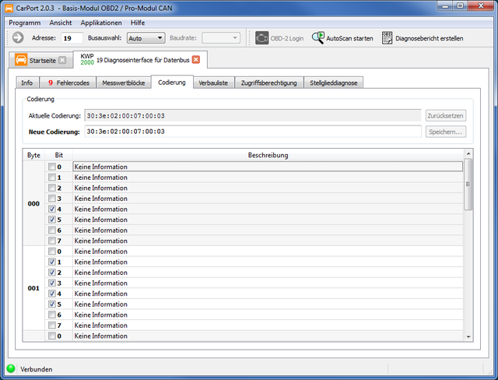The height and width of the screenshot is (380, 498).
Task: Switch to the Startseite tab
Action: (x=43, y=61)
